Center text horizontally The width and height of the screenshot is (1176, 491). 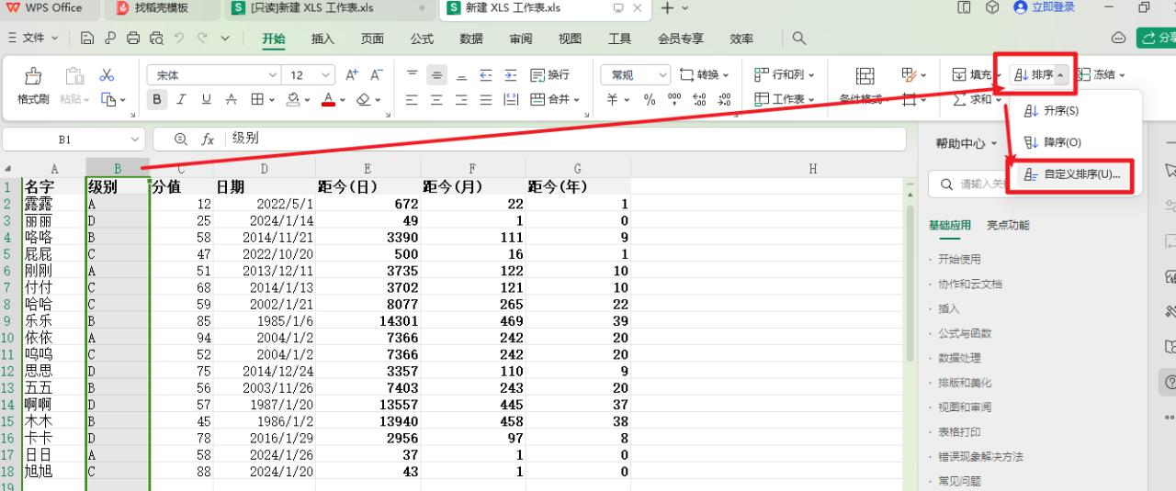[x=437, y=99]
